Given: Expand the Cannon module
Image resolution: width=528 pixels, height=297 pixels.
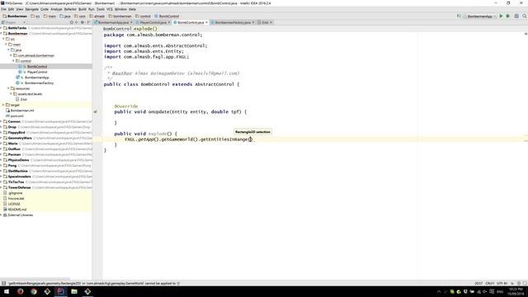Looking at the screenshot, I should 2,121.
